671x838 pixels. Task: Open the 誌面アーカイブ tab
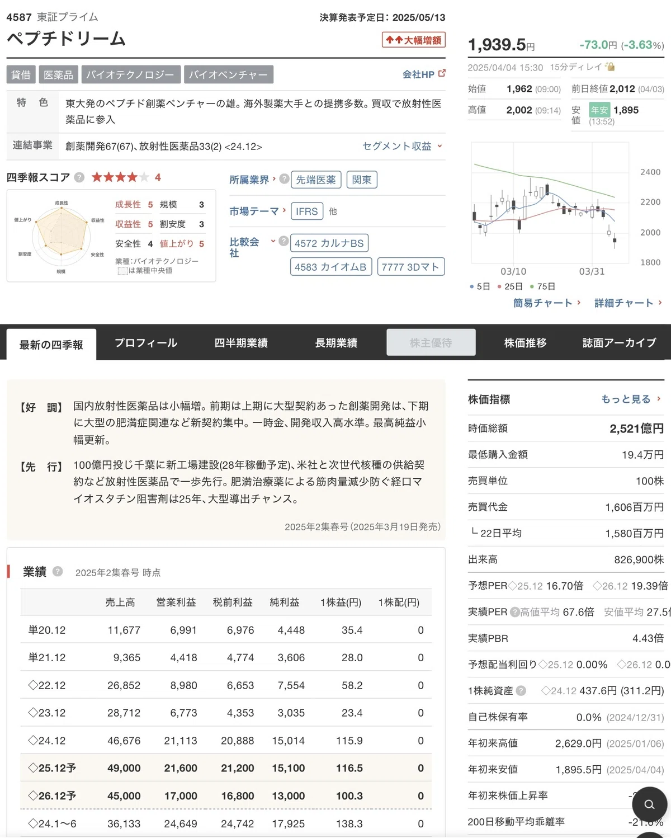click(620, 343)
